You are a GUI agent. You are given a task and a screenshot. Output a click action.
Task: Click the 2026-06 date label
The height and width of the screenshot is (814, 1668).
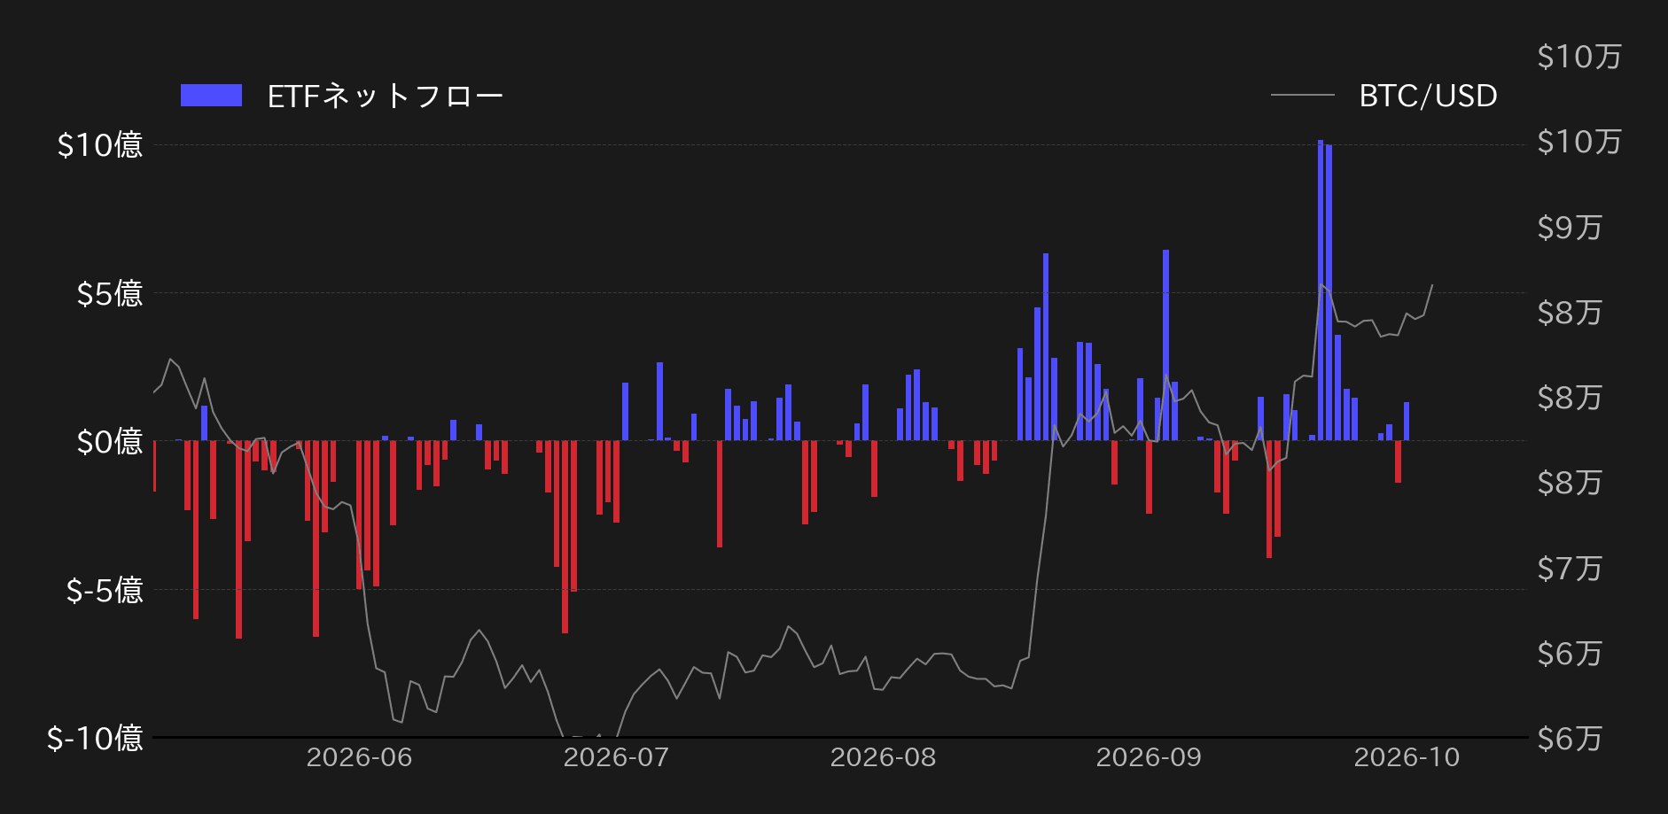[x=359, y=757]
